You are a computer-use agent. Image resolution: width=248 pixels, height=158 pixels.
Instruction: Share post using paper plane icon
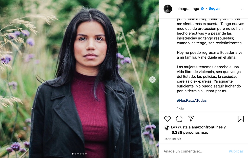click(191, 119)
